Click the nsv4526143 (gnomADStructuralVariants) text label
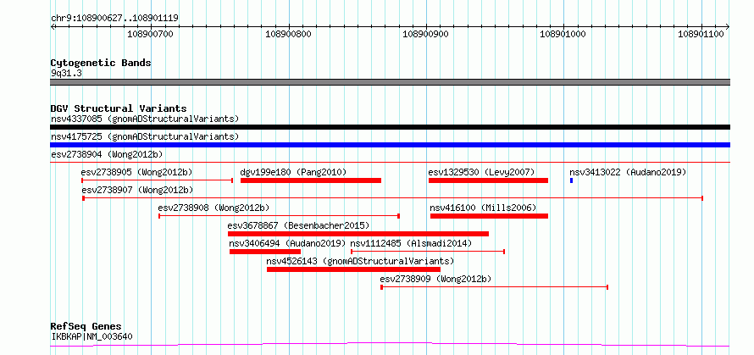Image resolution: width=754 pixels, height=355 pixels. [360, 261]
